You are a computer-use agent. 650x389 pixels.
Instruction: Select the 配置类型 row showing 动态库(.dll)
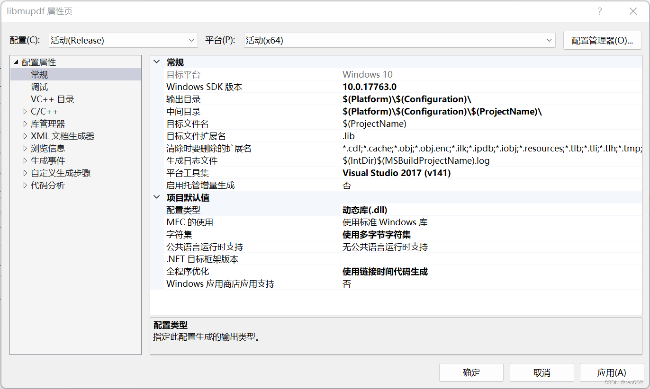(x=237, y=210)
